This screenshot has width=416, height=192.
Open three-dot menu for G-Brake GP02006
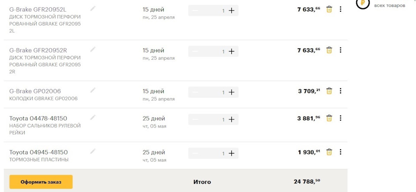pyautogui.click(x=341, y=91)
